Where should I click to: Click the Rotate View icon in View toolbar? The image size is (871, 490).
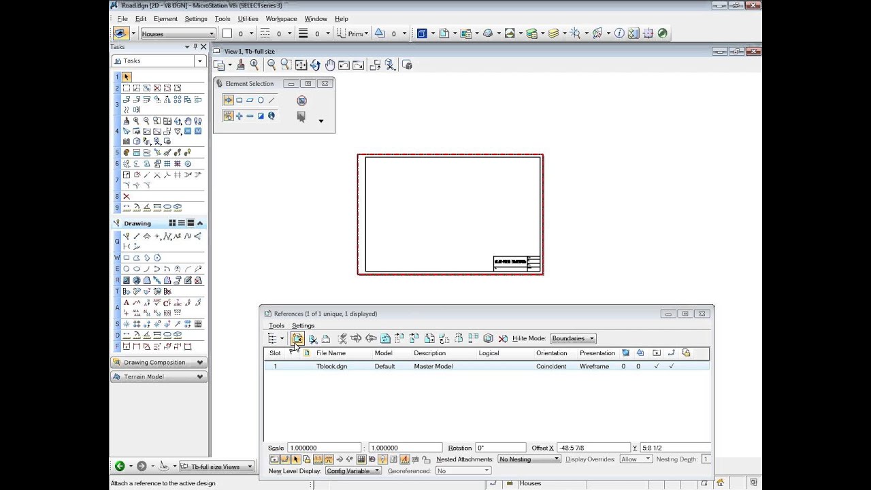pos(315,65)
